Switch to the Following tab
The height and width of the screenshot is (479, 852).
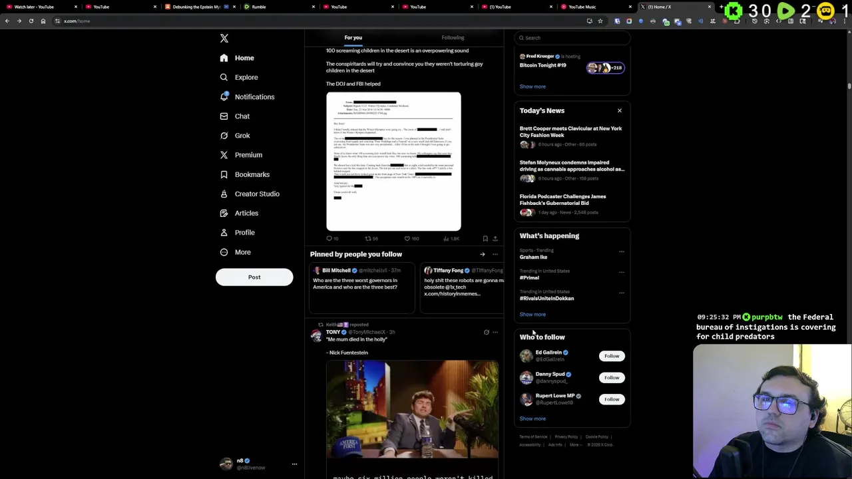[x=453, y=38]
